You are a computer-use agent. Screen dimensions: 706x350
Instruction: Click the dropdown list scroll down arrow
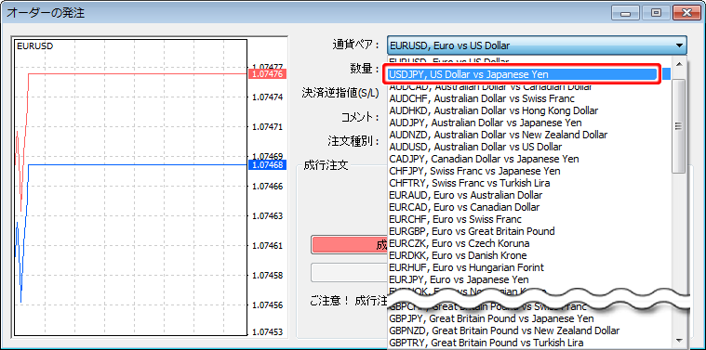(678, 340)
